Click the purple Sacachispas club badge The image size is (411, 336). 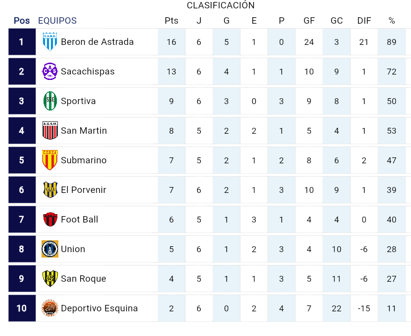[x=50, y=72]
